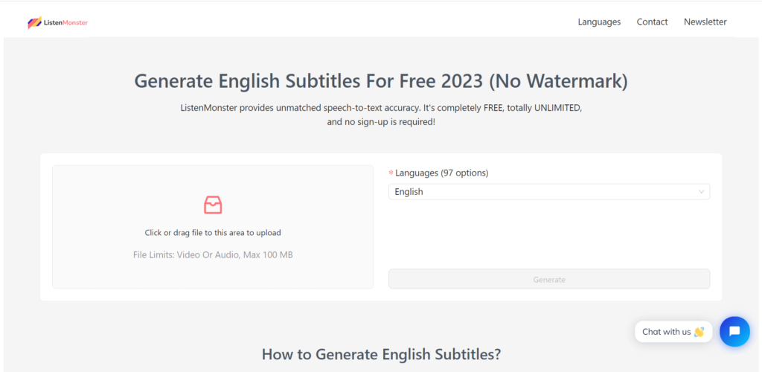Click the 'and no sign-up is required!' line

(381, 122)
